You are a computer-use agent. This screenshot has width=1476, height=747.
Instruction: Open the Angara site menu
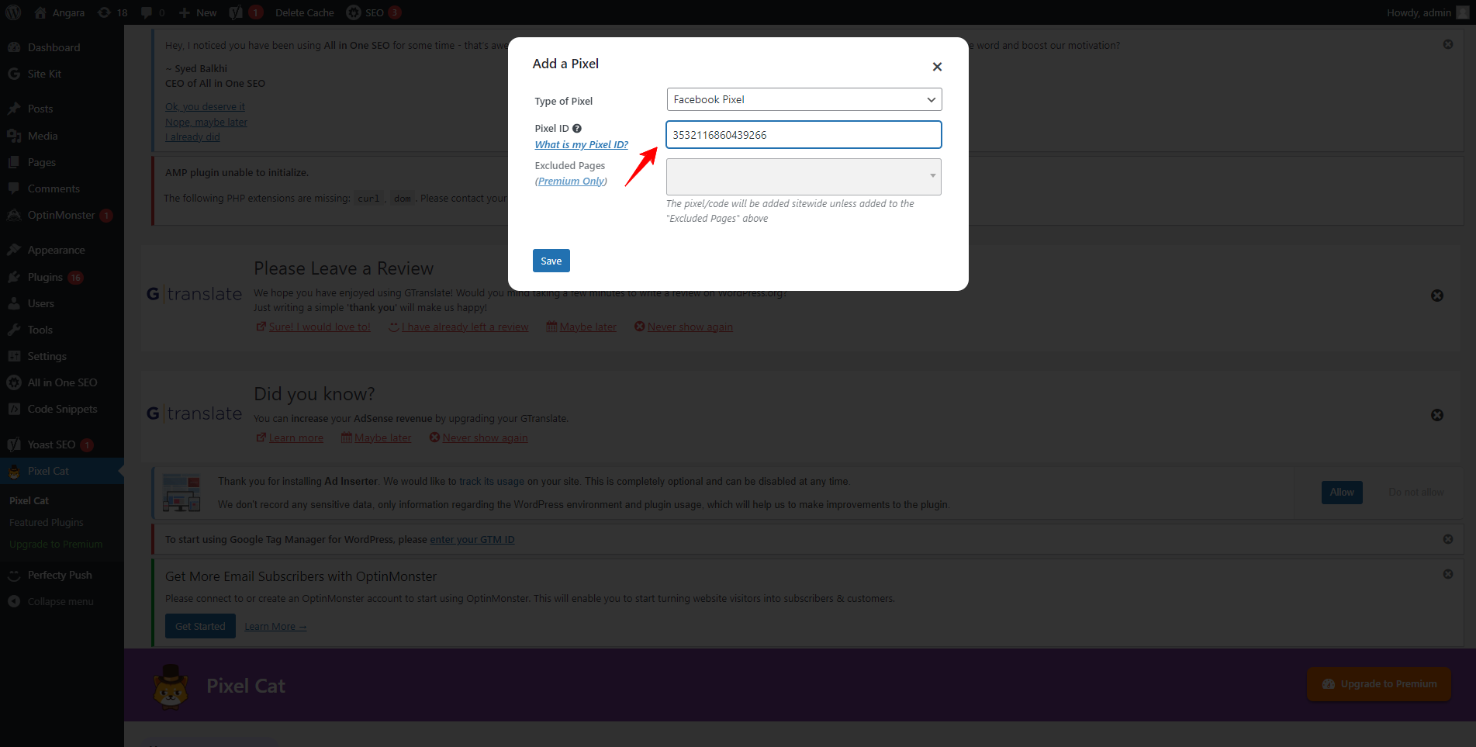(x=60, y=12)
